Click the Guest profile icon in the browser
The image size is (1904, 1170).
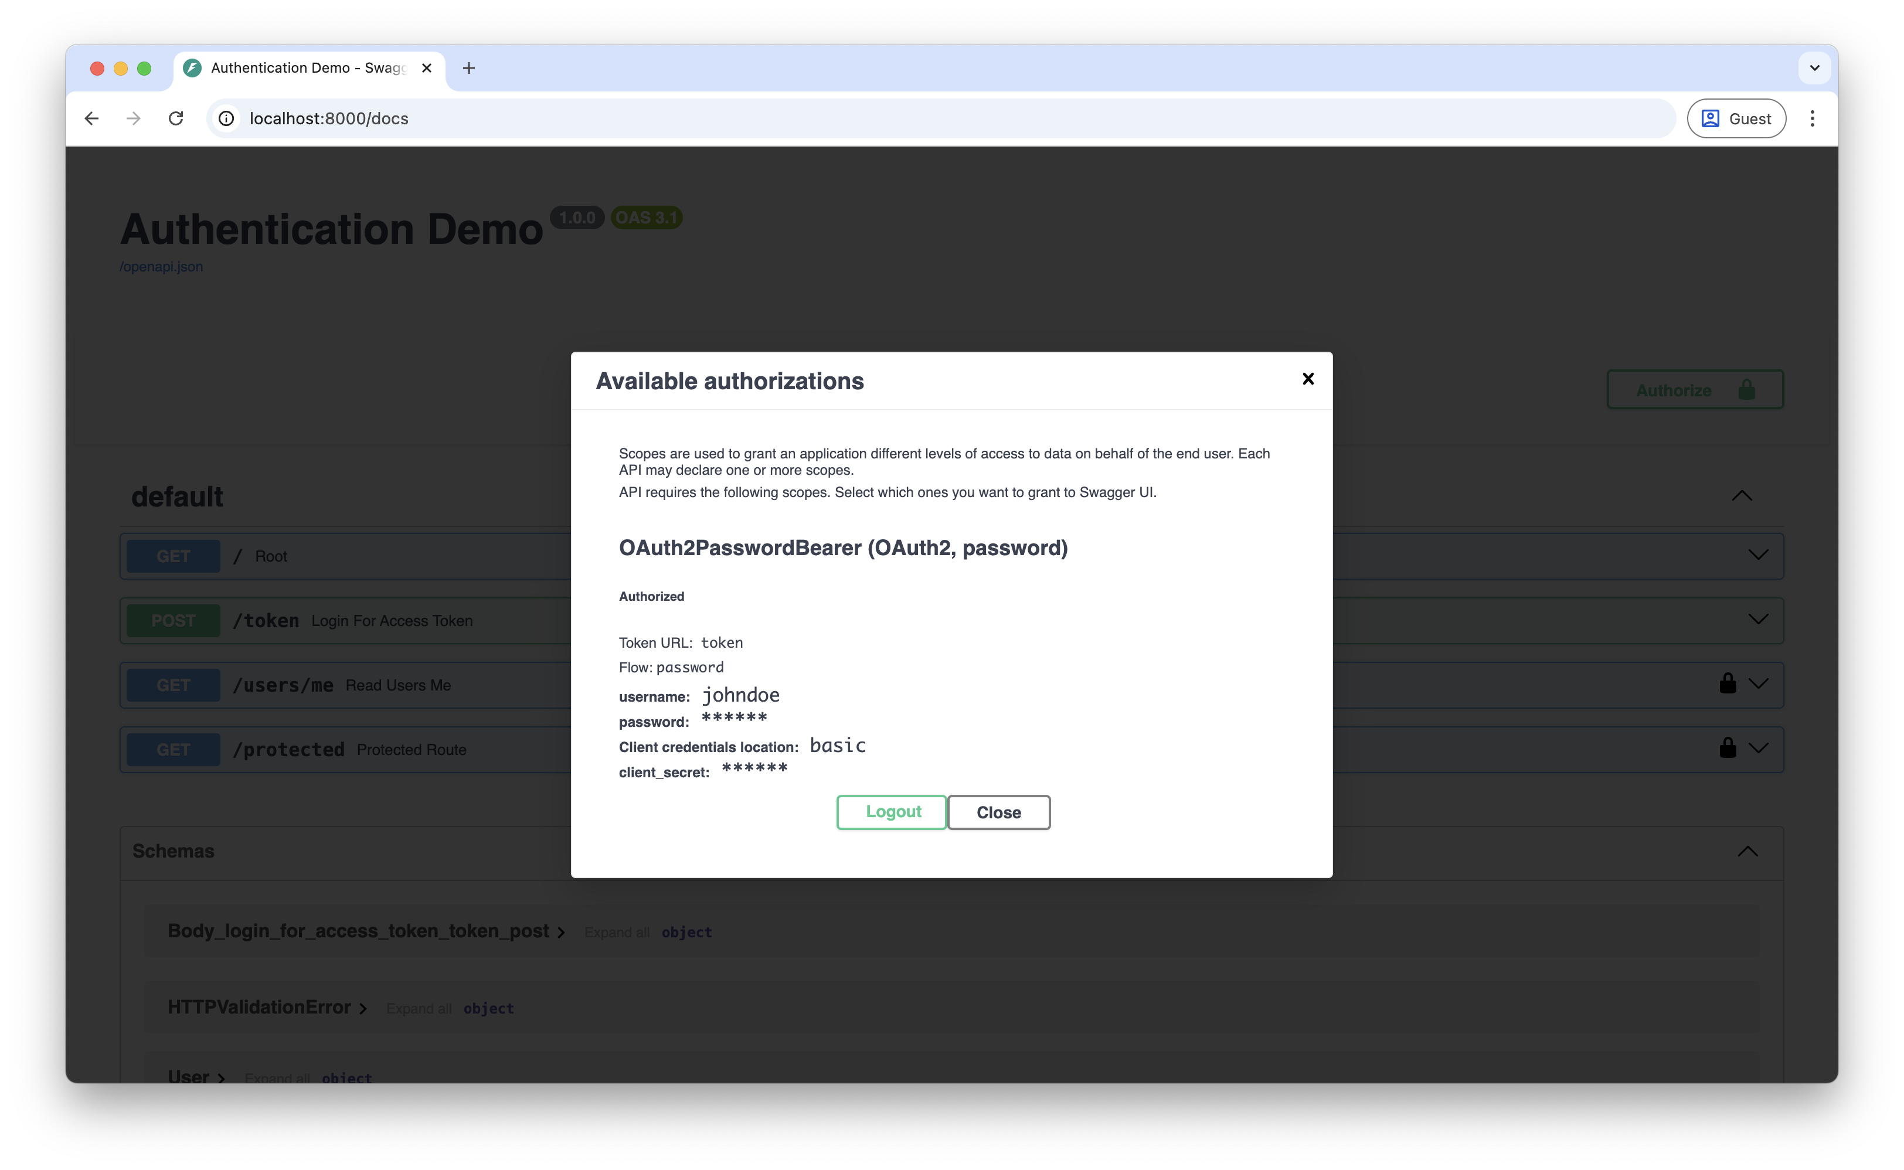1711,118
